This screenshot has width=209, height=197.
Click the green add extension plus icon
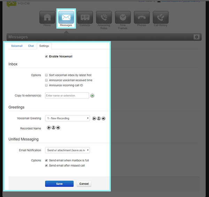92,96
